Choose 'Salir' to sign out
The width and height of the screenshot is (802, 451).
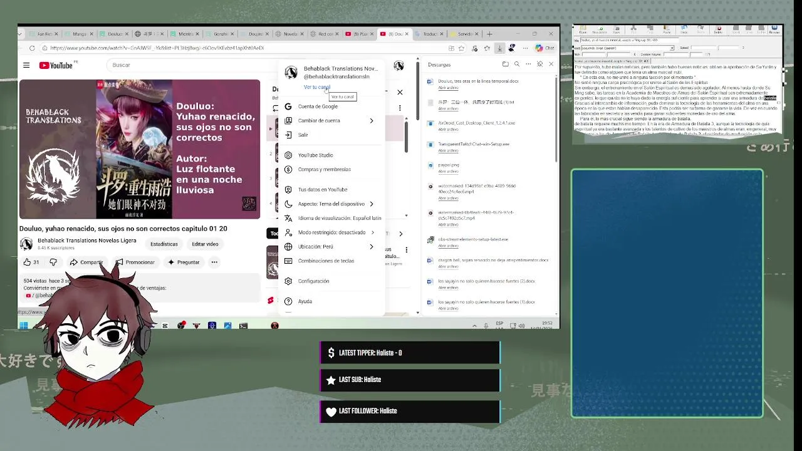coord(303,135)
